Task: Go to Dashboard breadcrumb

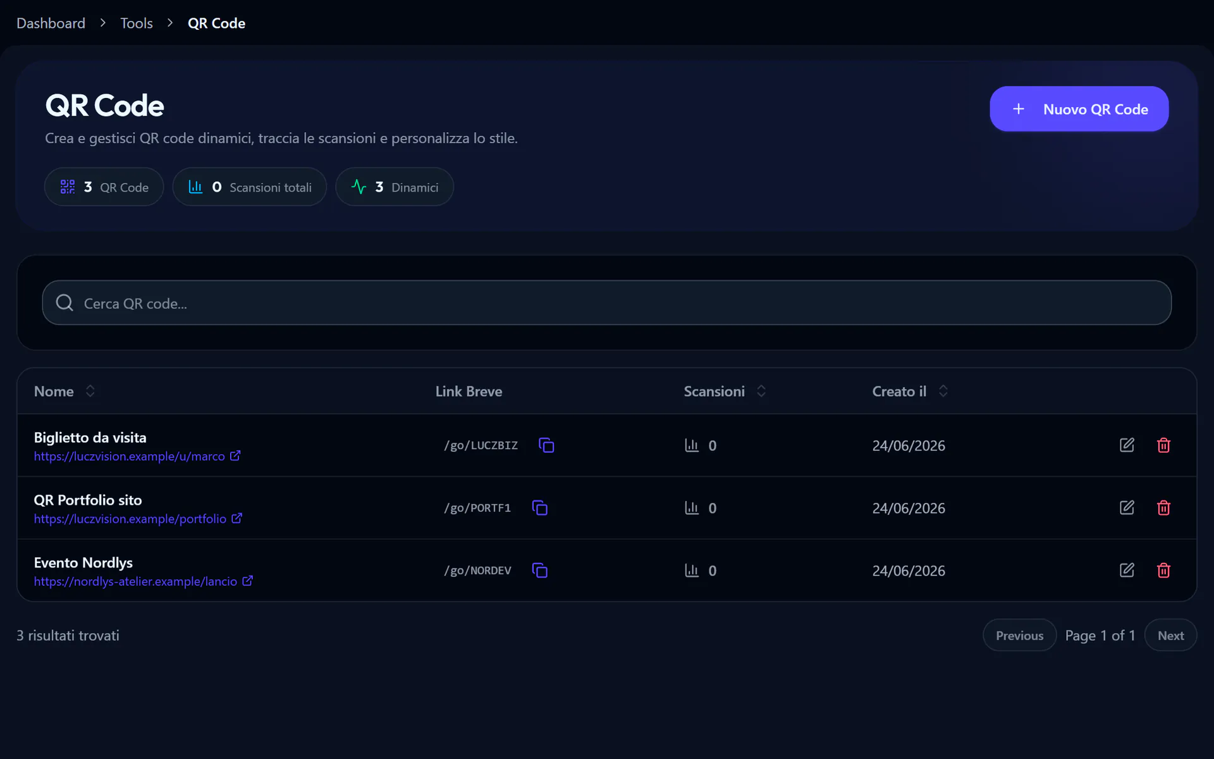Action: pos(51,23)
